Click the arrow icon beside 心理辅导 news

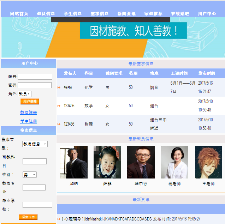pos(59,219)
